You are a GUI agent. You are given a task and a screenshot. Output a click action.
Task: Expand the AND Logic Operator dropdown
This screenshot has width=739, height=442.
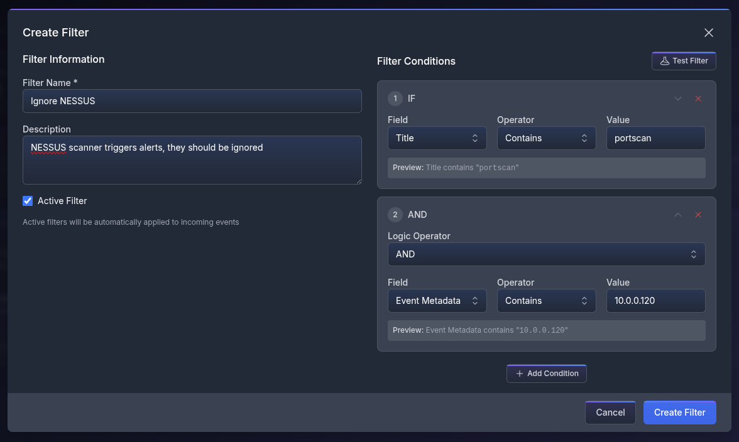point(546,254)
